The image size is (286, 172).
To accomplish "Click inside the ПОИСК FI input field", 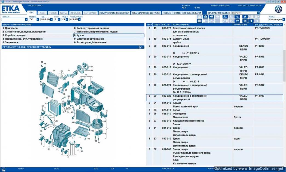I will click(13, 19).
